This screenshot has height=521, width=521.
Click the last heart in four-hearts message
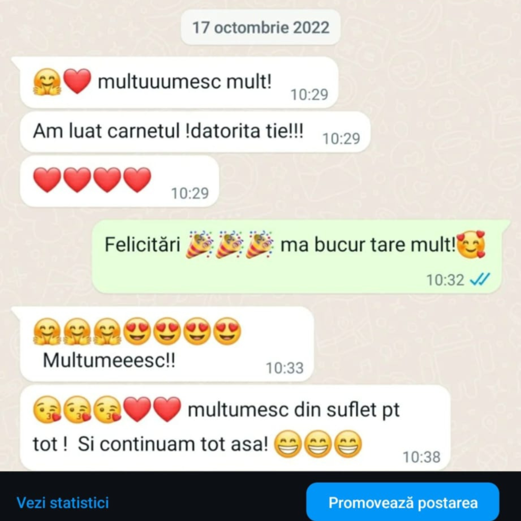click(x=137, y=180)
